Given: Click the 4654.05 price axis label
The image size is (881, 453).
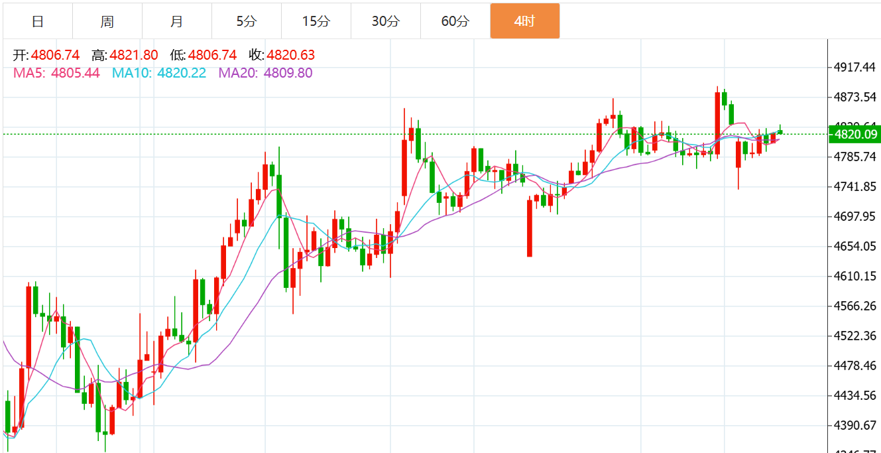Looking at the screenshot, I should (x=855, y=246).
